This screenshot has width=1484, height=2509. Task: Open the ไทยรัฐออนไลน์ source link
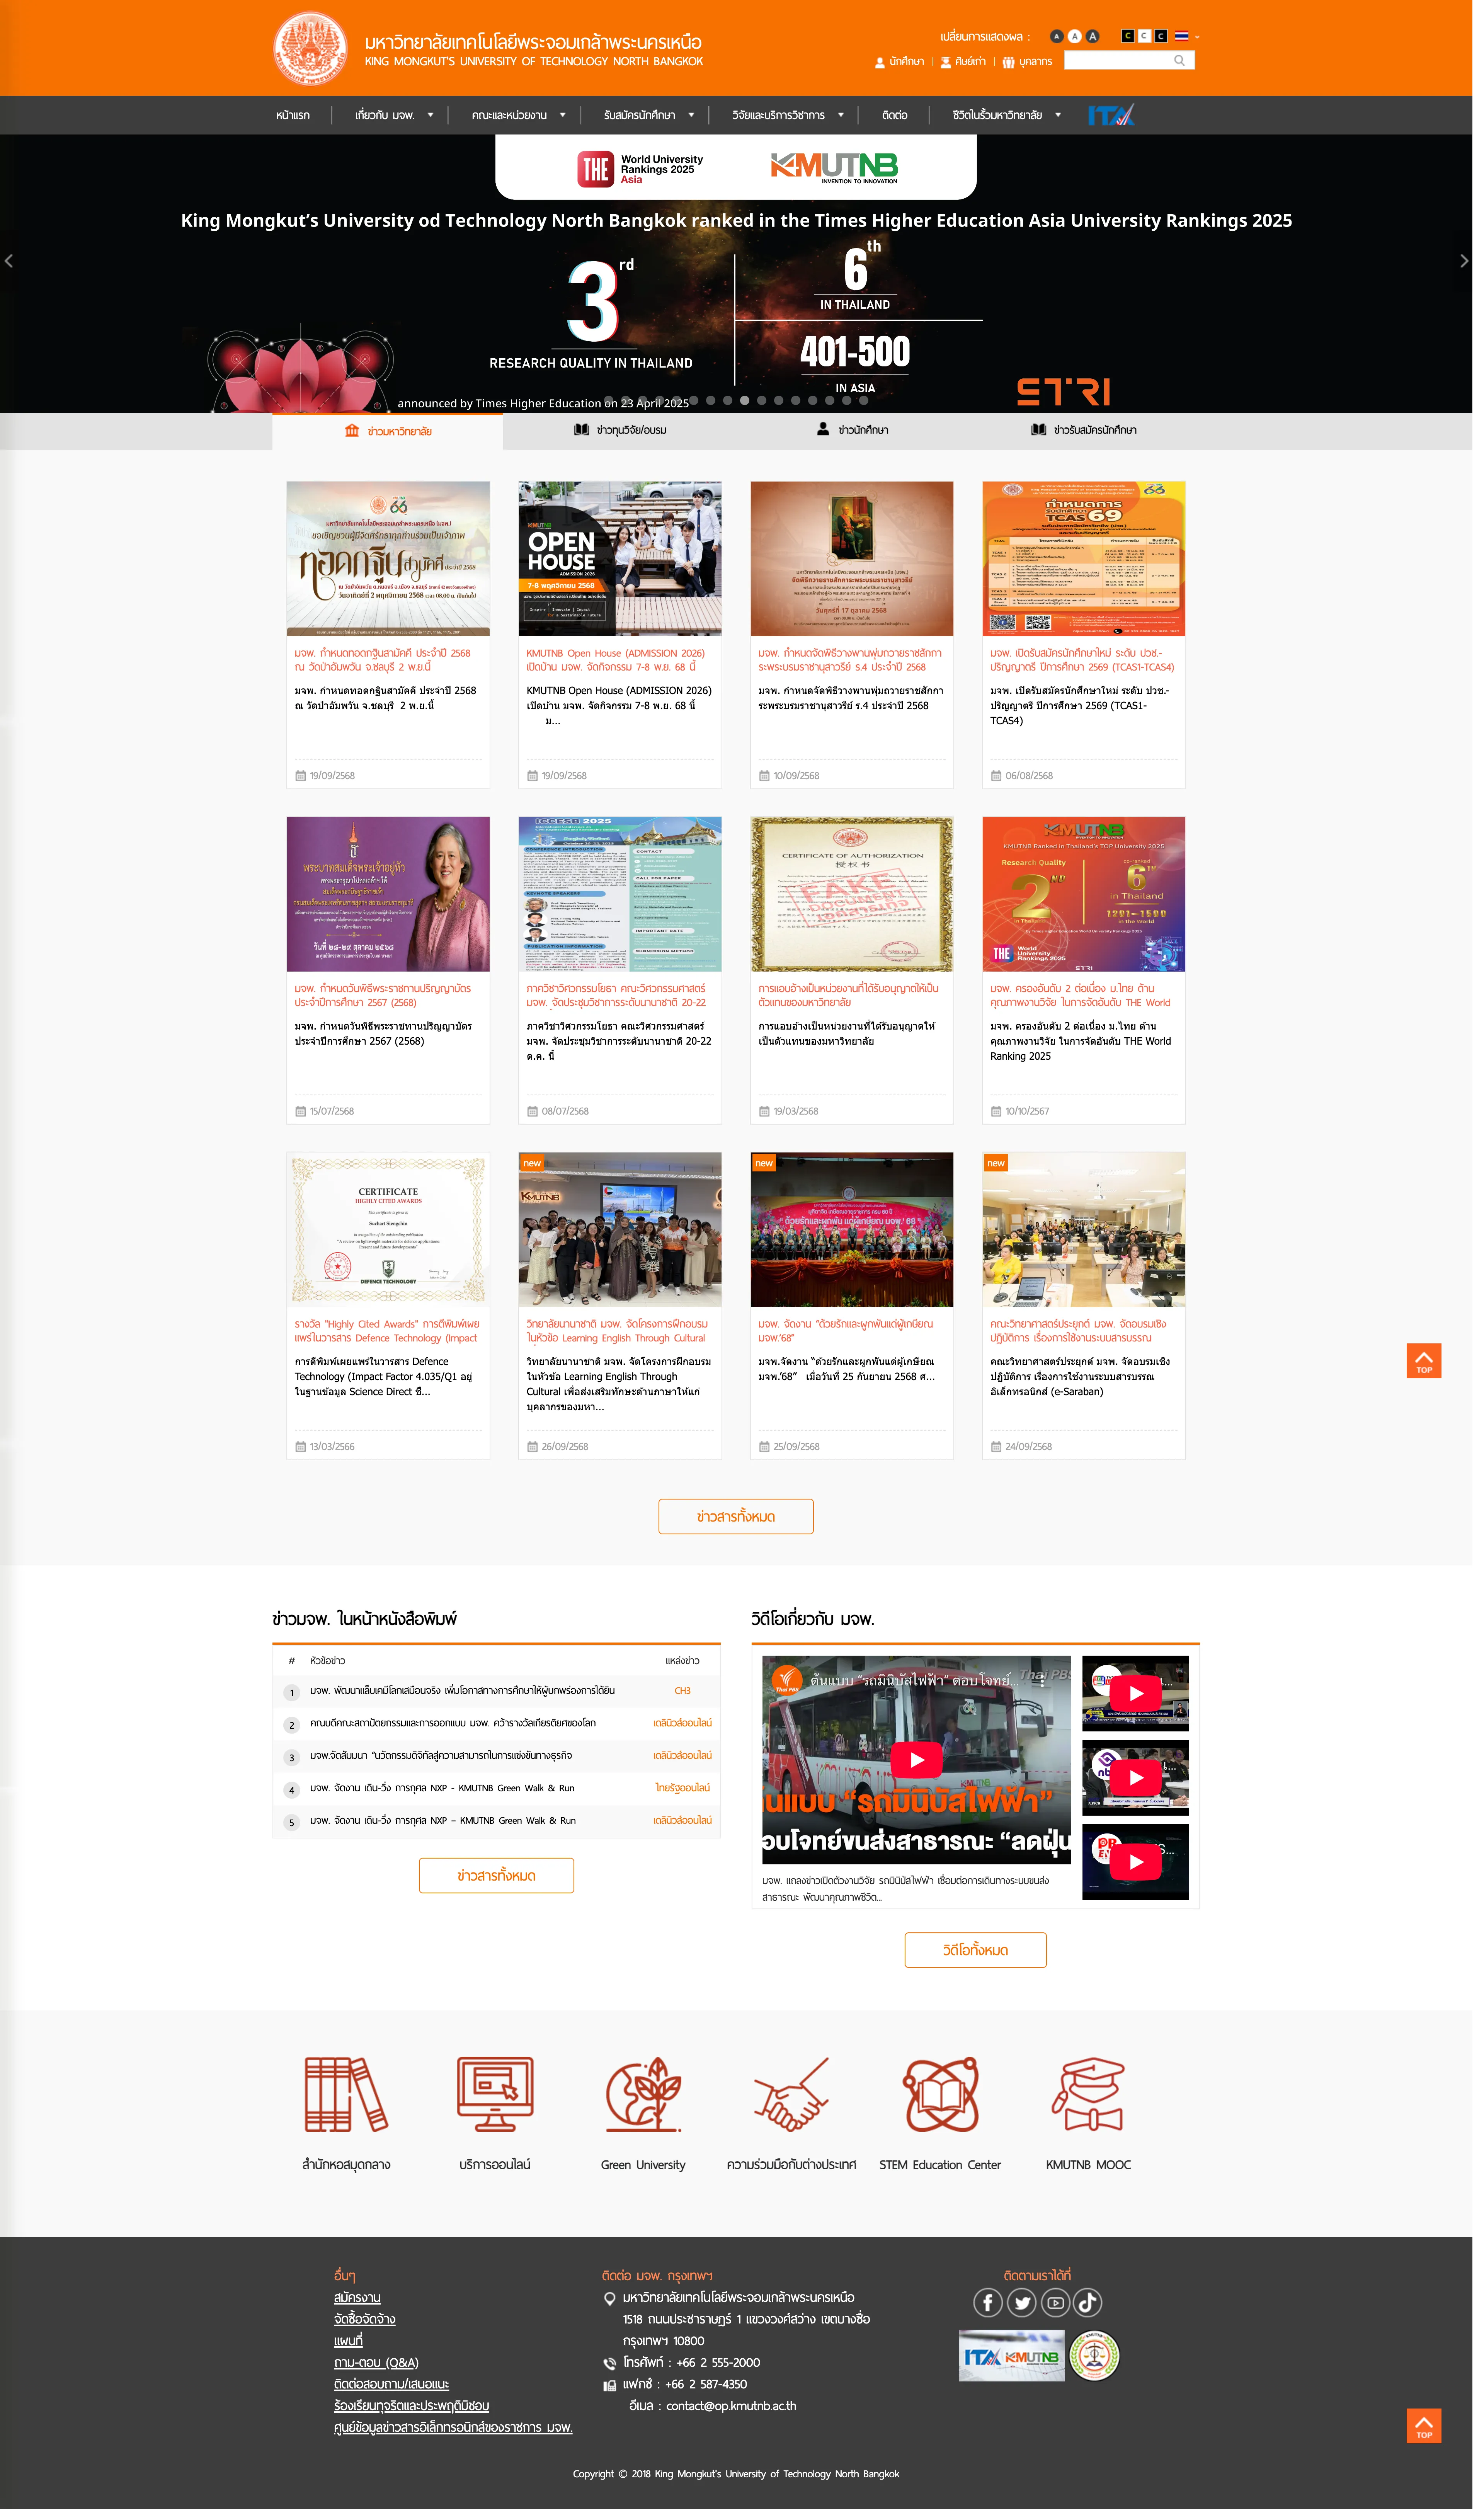682,1788
